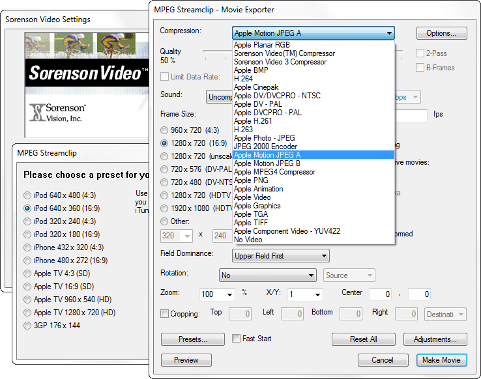Click the first Center offset field
Viewport: 481px width, 379px height.
[x=381, y=294]
